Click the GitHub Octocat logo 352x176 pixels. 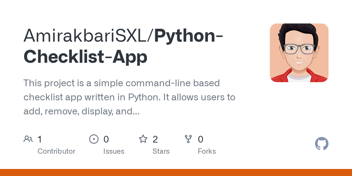(321, 144)
